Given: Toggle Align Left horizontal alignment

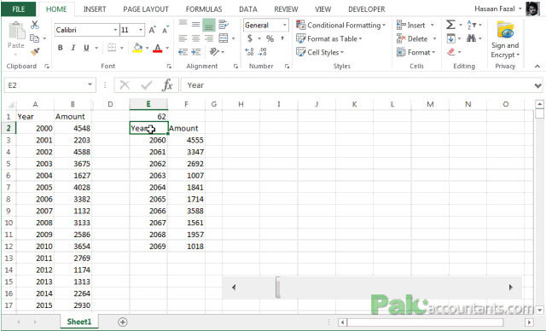Looking at the screenshot, I should pos(183,38).
